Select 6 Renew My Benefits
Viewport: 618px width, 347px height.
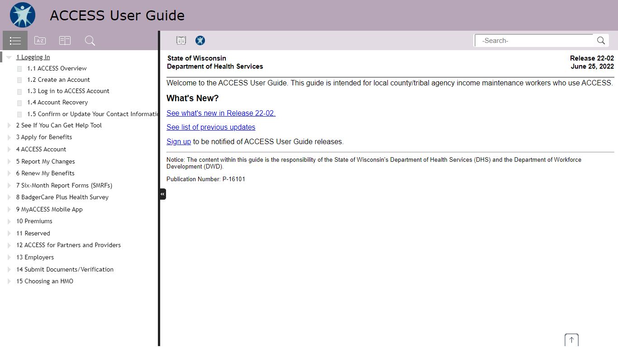(x=45, y=173)
